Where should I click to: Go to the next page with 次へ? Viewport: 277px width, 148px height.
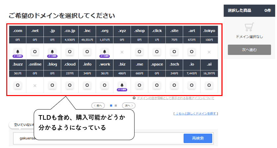point(129,106)
